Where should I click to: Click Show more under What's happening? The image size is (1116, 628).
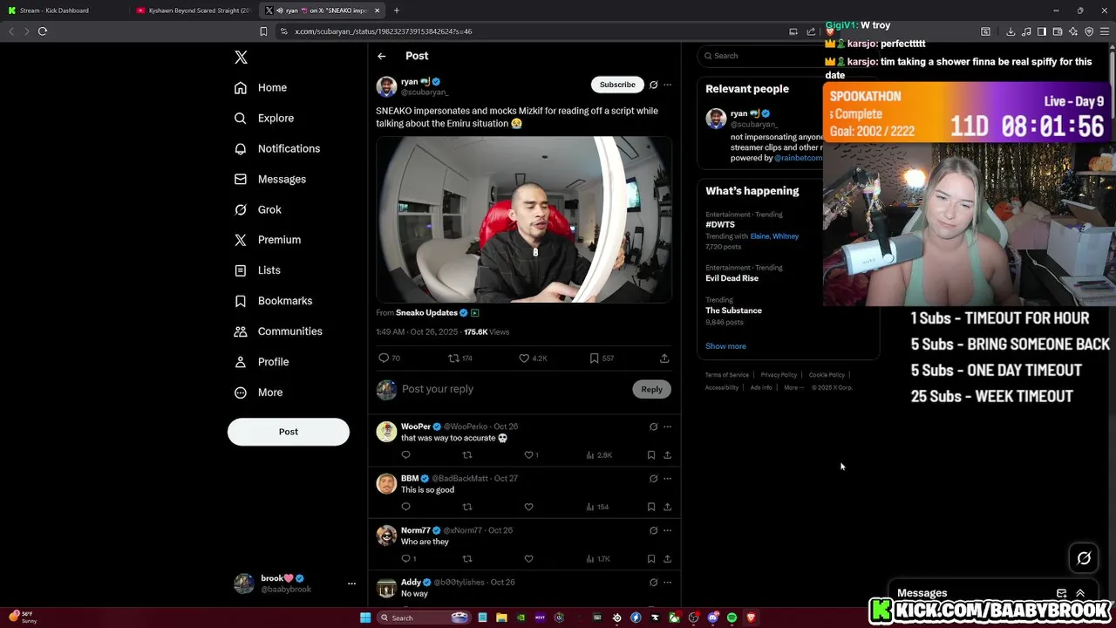[725, 346]
